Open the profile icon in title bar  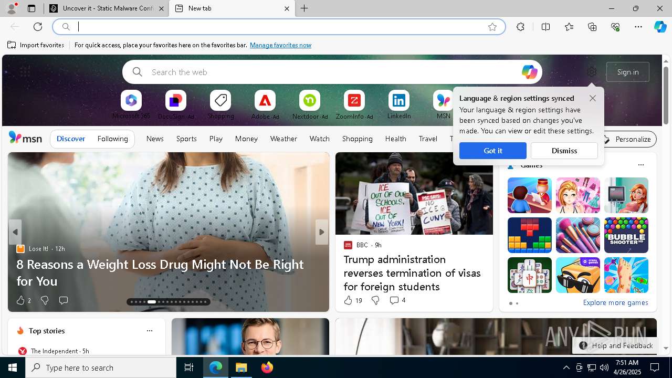(12, 8)
